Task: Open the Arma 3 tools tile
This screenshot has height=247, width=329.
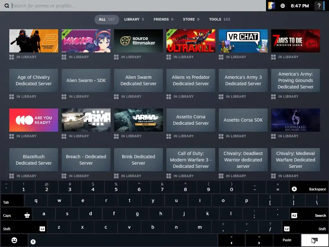Action: point(86,120)
